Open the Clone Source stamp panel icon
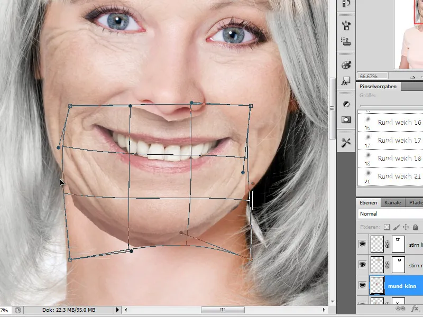The height and width of the screenshot is (317, 423). click(x=346, y=41)
